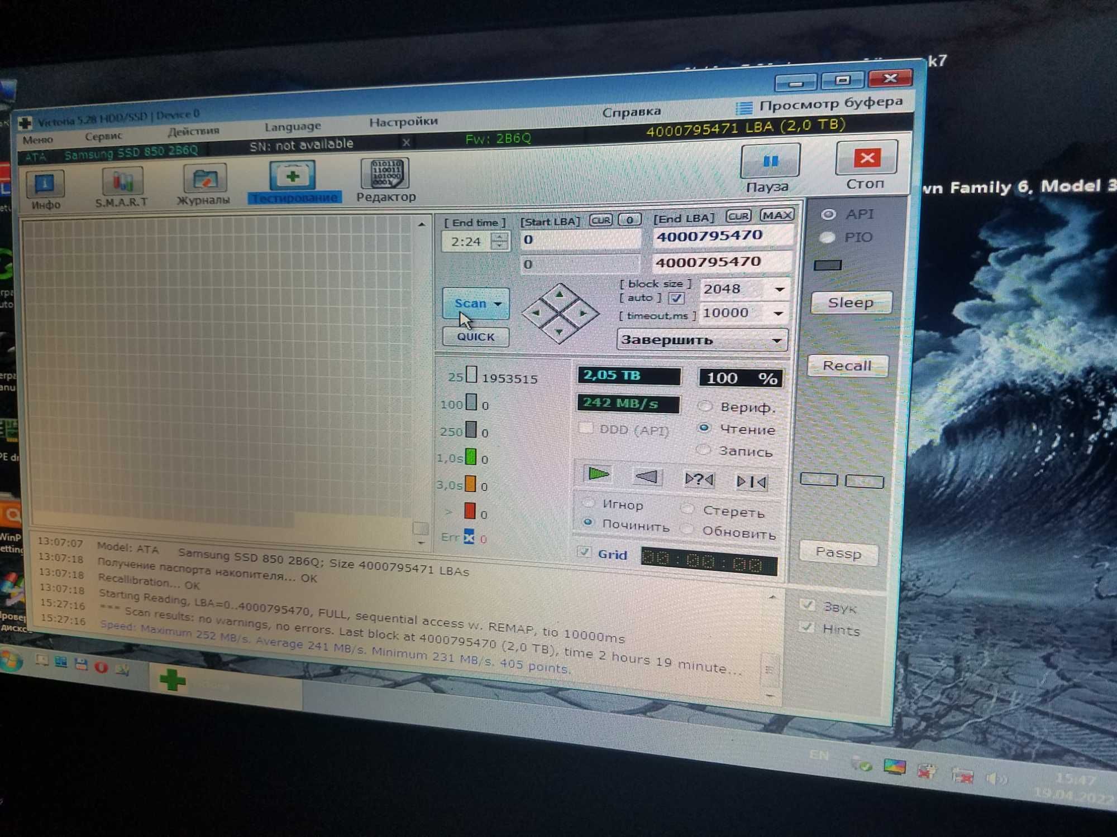Click the green plus Victoria taskbar icon
This screenshot has height=837, width=1117.
coord(172,680)
